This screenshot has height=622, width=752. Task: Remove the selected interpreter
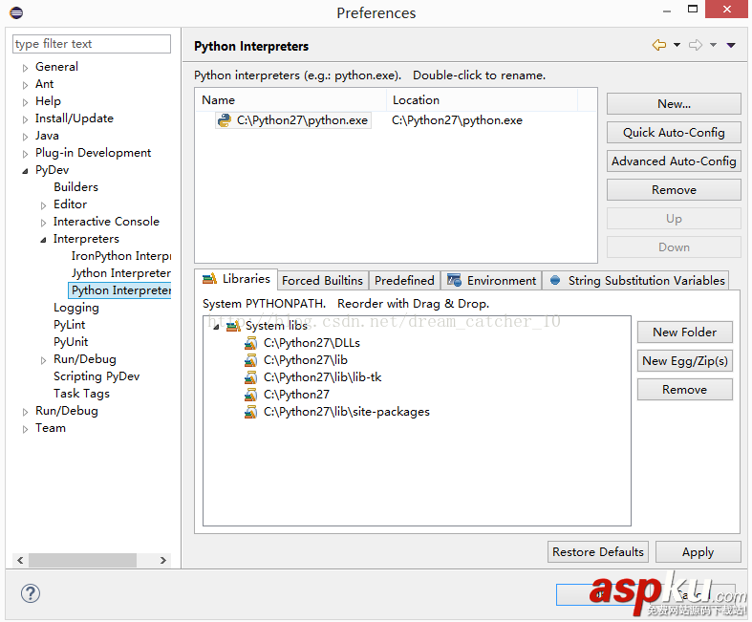(x=674, y=190)
